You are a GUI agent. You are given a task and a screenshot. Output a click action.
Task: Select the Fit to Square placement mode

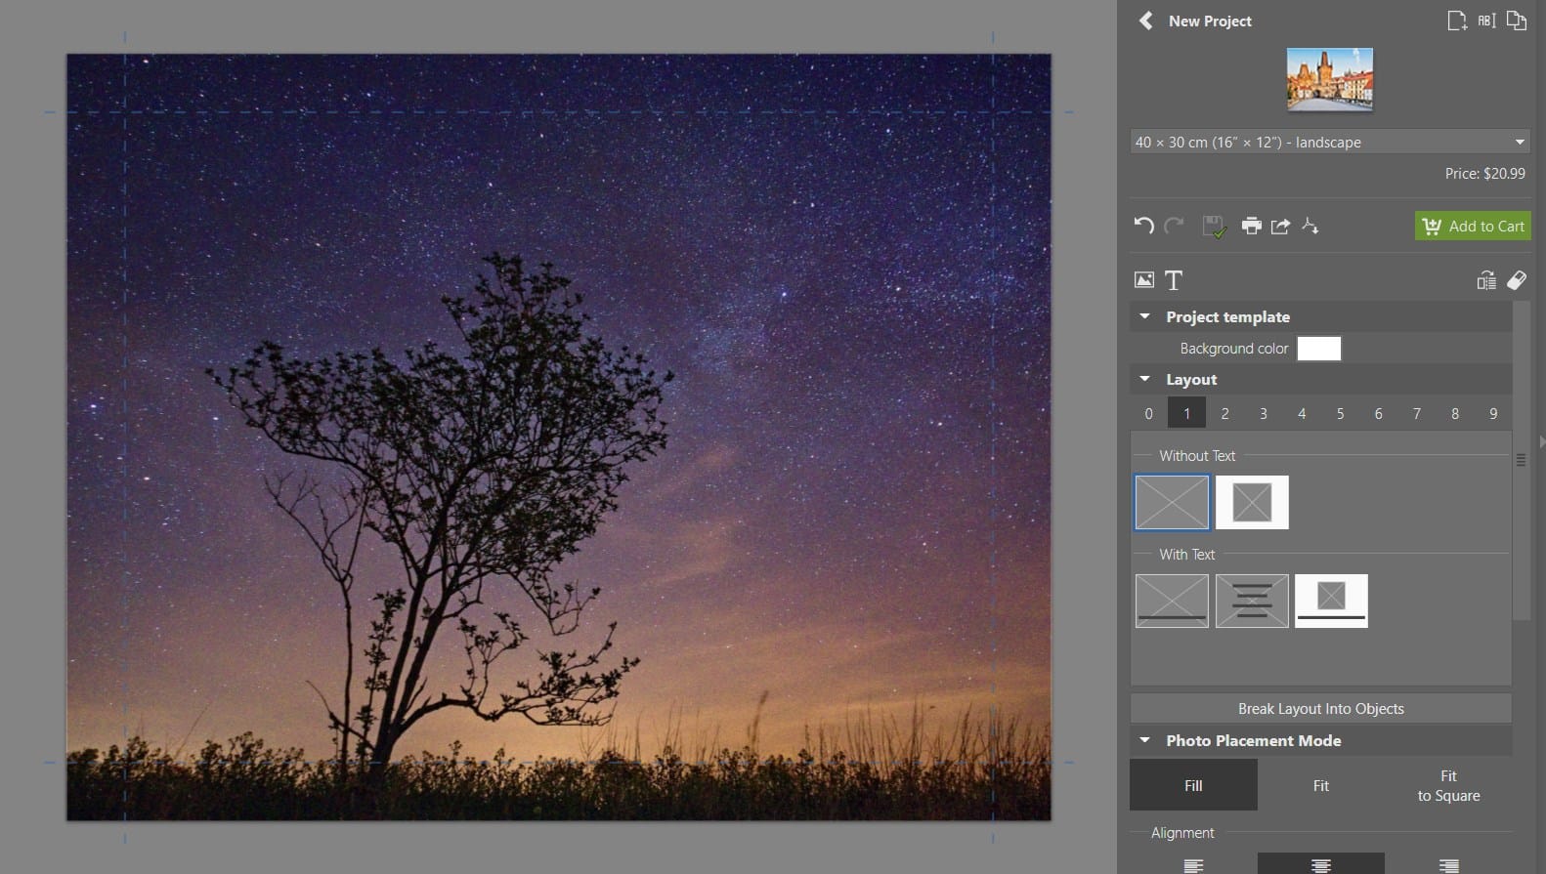click(x=1448, y=785)
